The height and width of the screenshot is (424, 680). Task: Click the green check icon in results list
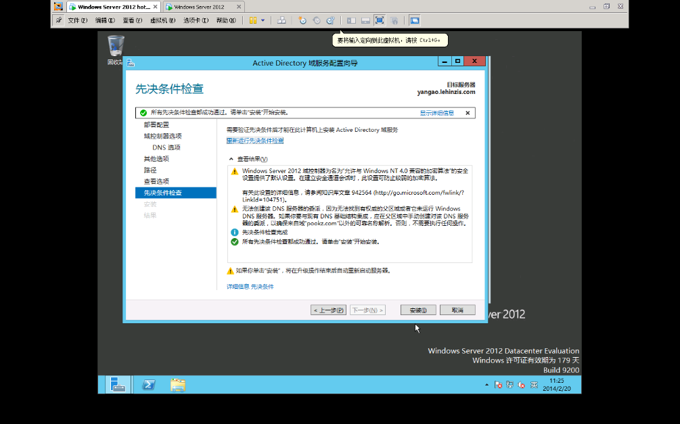[235, 242]
